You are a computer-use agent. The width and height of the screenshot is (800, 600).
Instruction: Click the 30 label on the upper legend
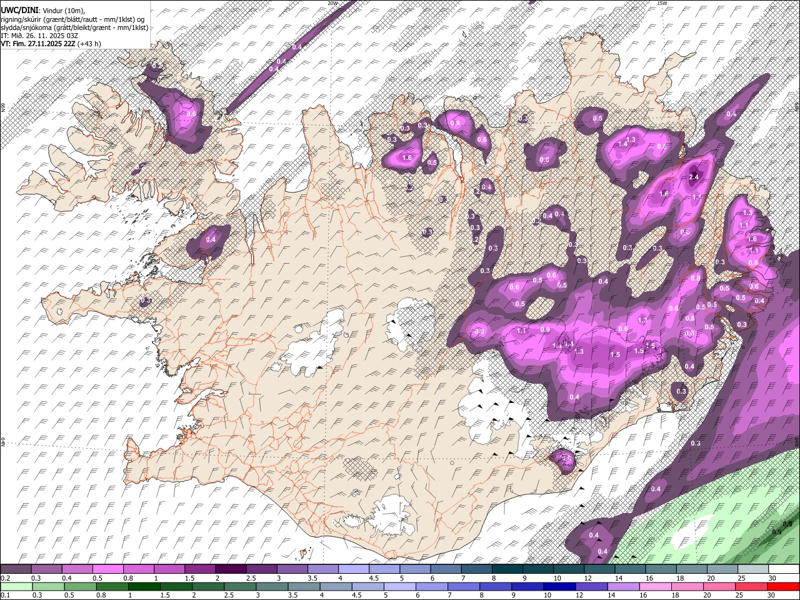click(772, 578)
